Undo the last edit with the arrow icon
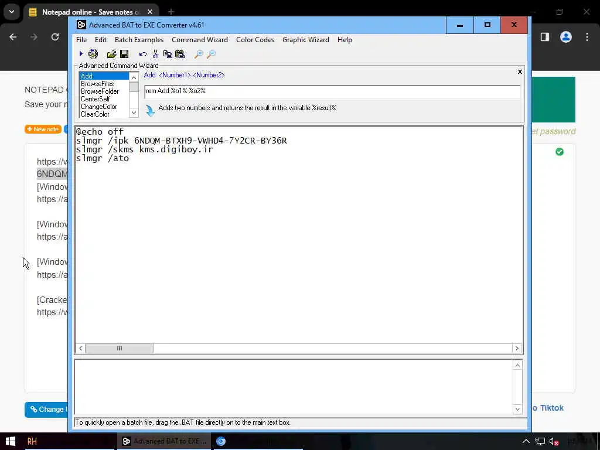This screenshot has width=600, height=450. [x=143, y=54]
